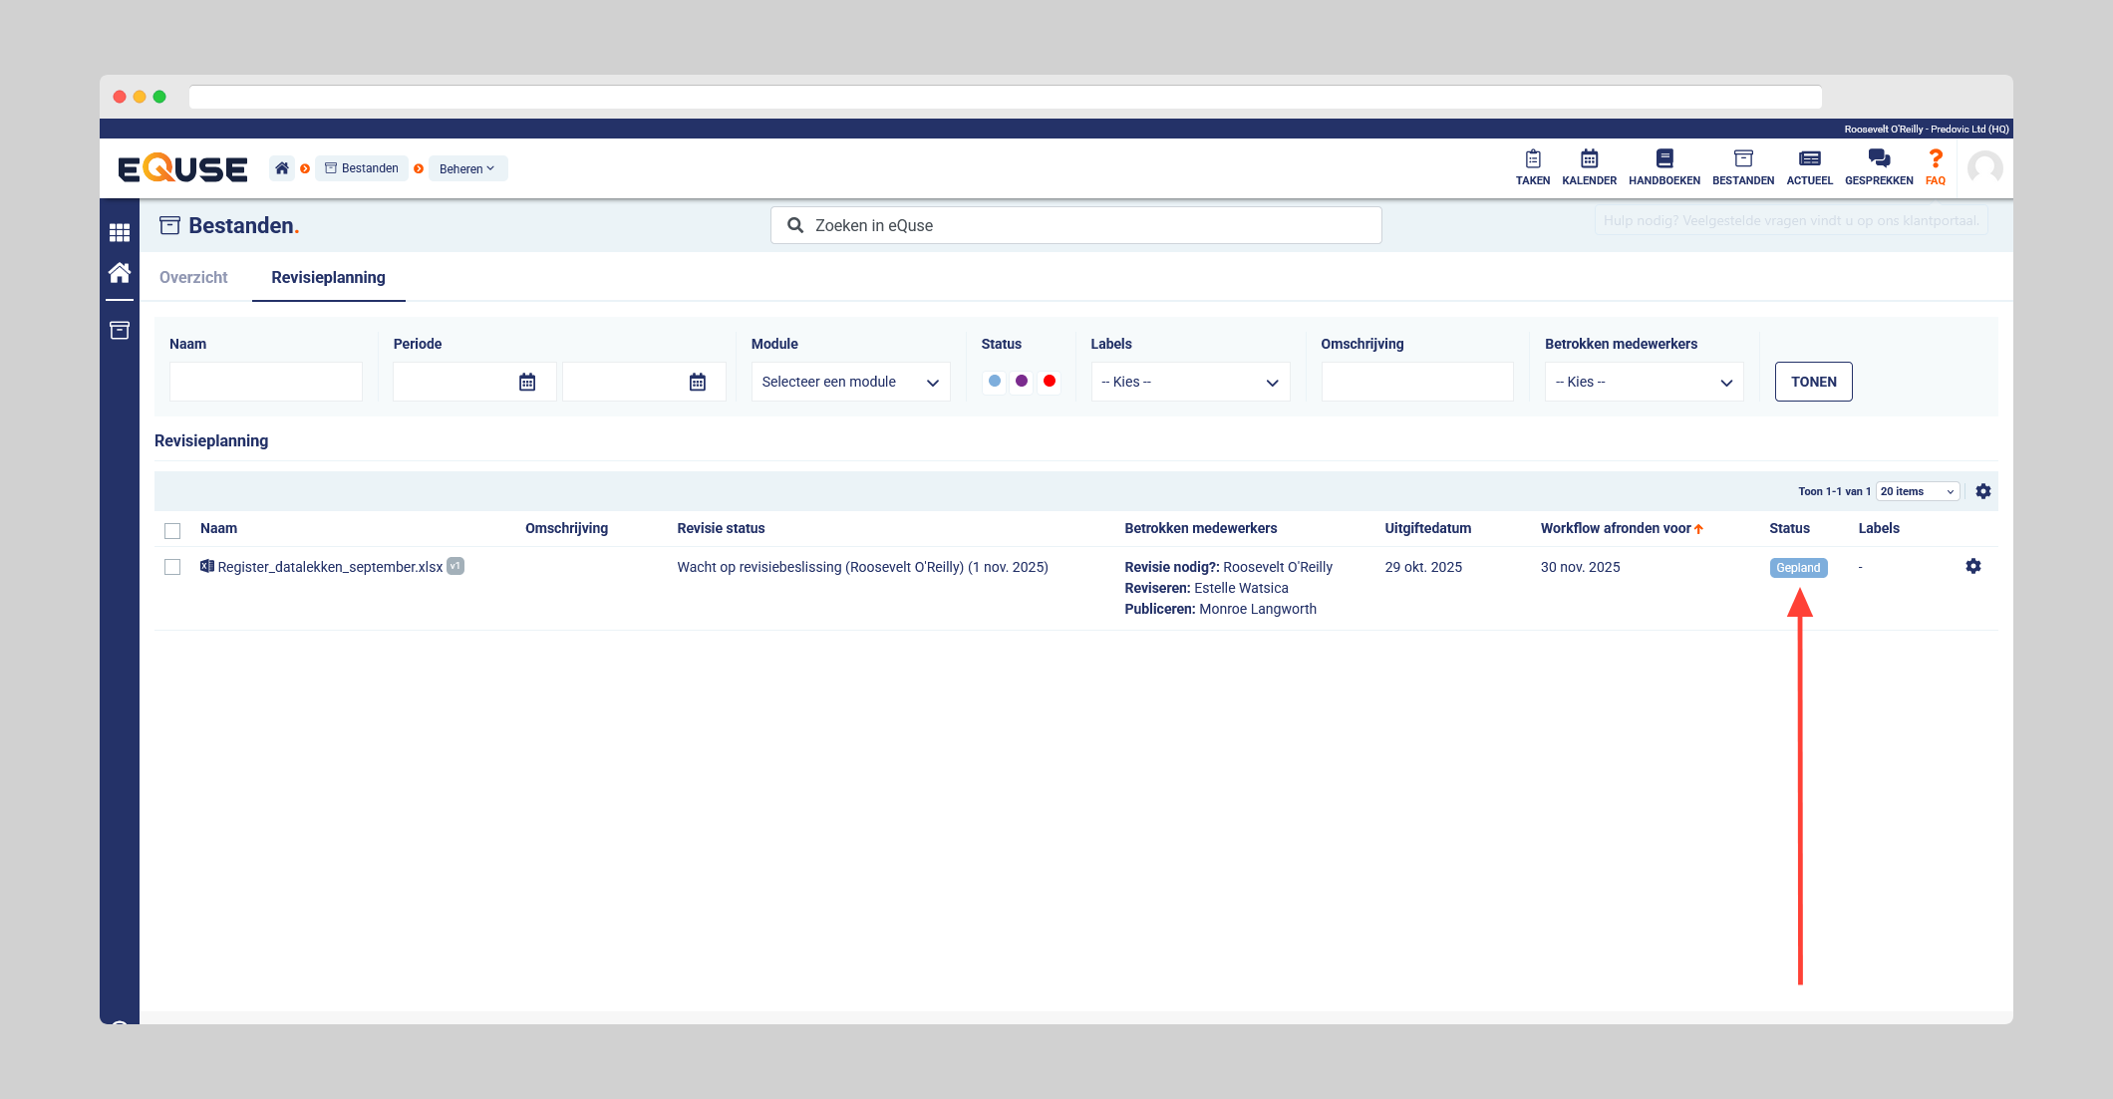Screen dimensions: 2113x1099
Task: Open row actions gear for Register_datalekken_september.xlsx
Action: click(x=1972, y=566)
